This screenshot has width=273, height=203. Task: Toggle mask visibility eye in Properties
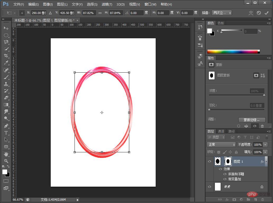(255, 126)
